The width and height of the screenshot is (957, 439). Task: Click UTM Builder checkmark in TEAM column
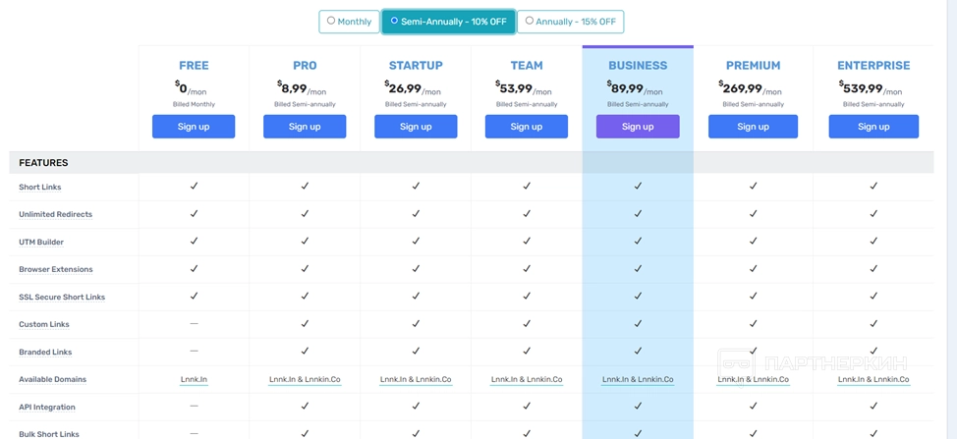click(x=527, y=241)
